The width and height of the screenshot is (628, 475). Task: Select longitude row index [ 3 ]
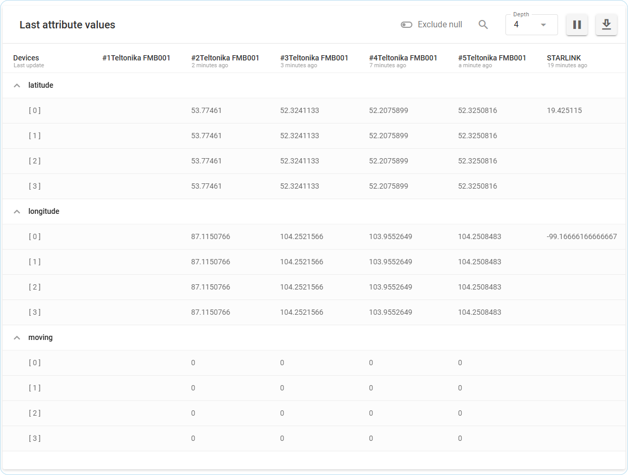(x=35, y=312)
